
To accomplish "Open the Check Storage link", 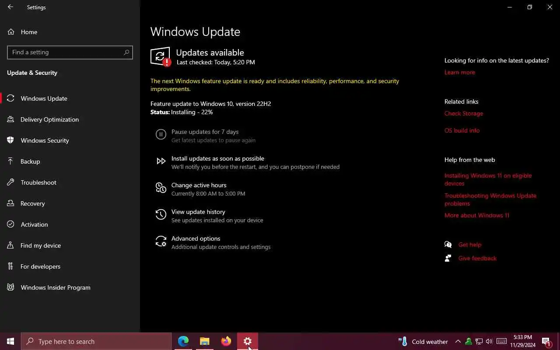I will click(x=464, y=113).
